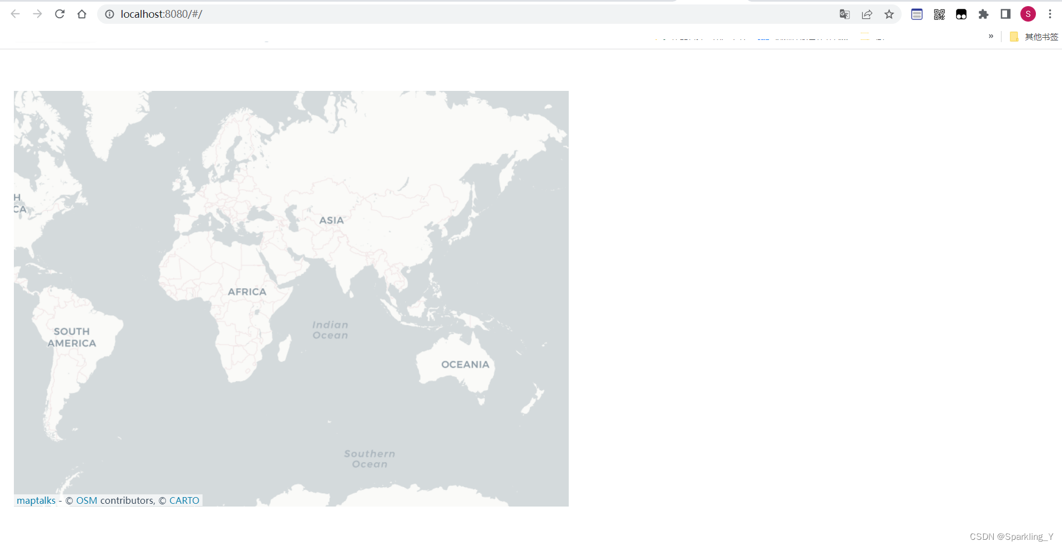Reload the current page
This screenshot has width=1062, height=547.
[59, 14]
